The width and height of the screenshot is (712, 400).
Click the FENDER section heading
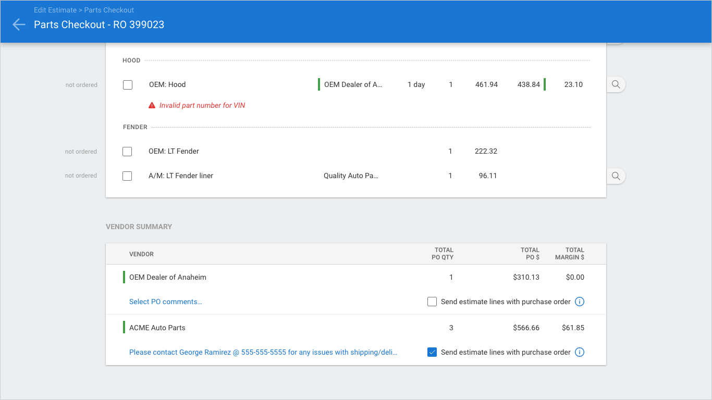pos(135,127)
